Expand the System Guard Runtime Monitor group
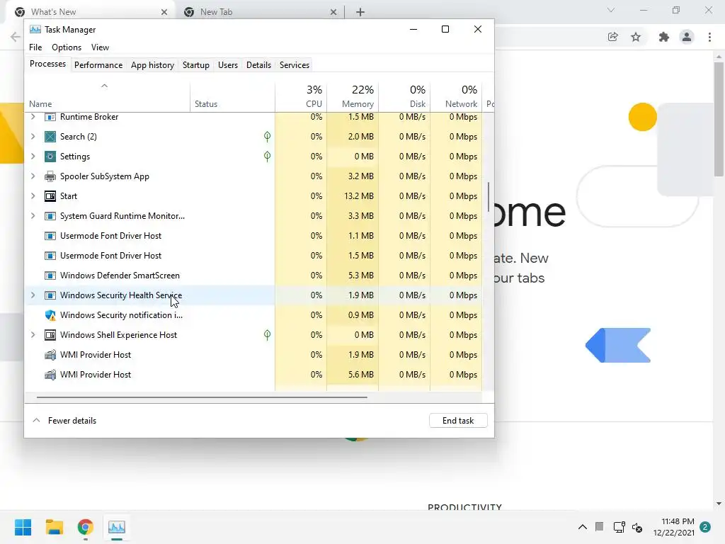 pos(33,216)
